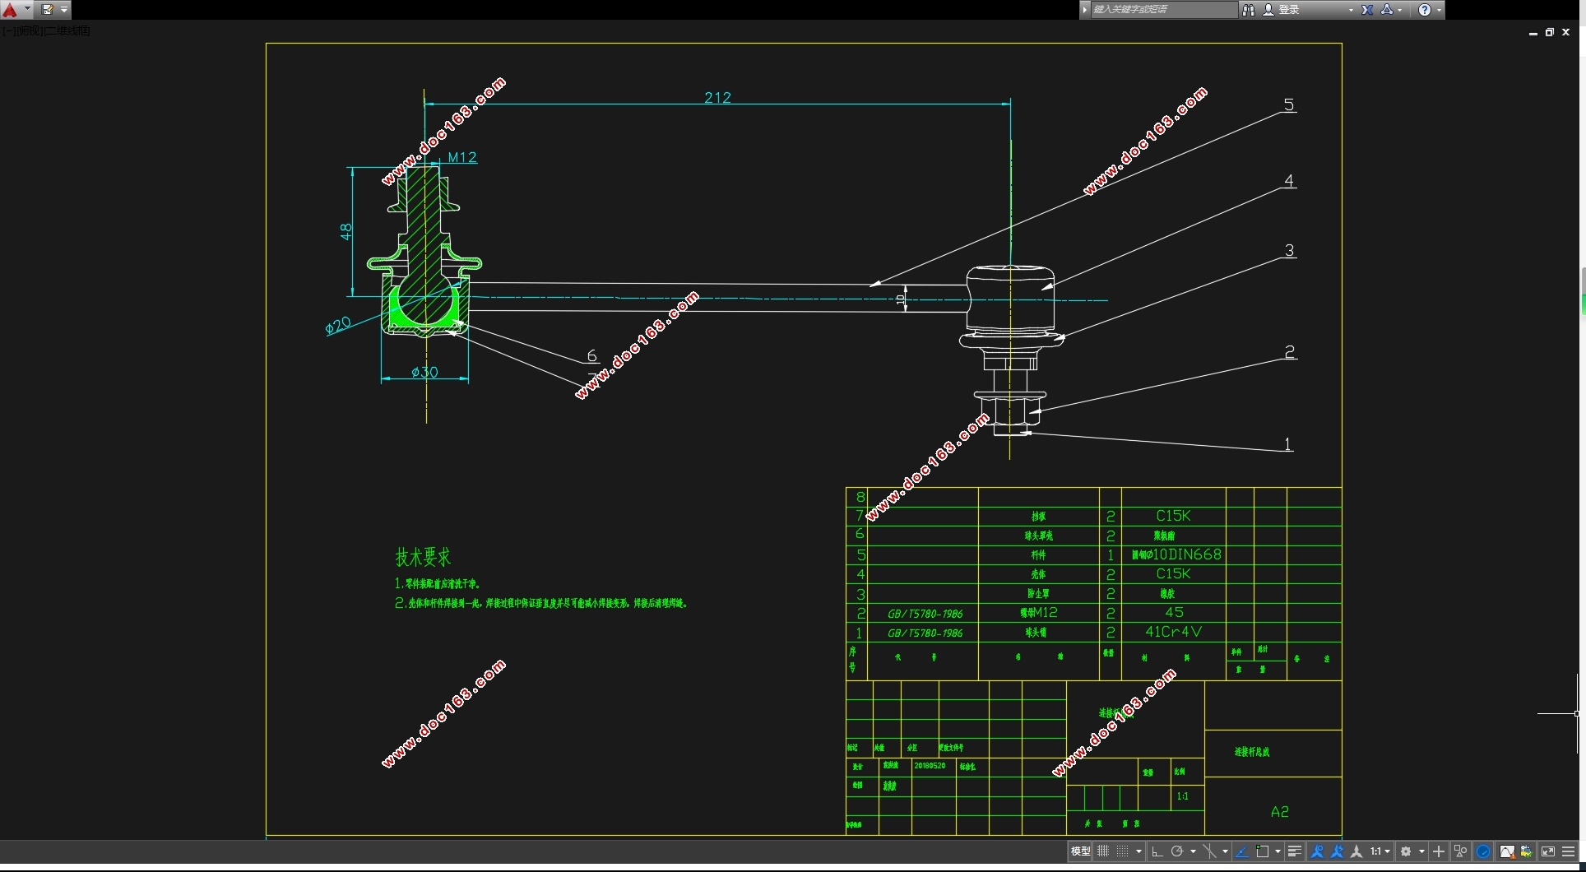Click the 41Cr4V material cell

pyautogui.click(x=1173, y=632)
